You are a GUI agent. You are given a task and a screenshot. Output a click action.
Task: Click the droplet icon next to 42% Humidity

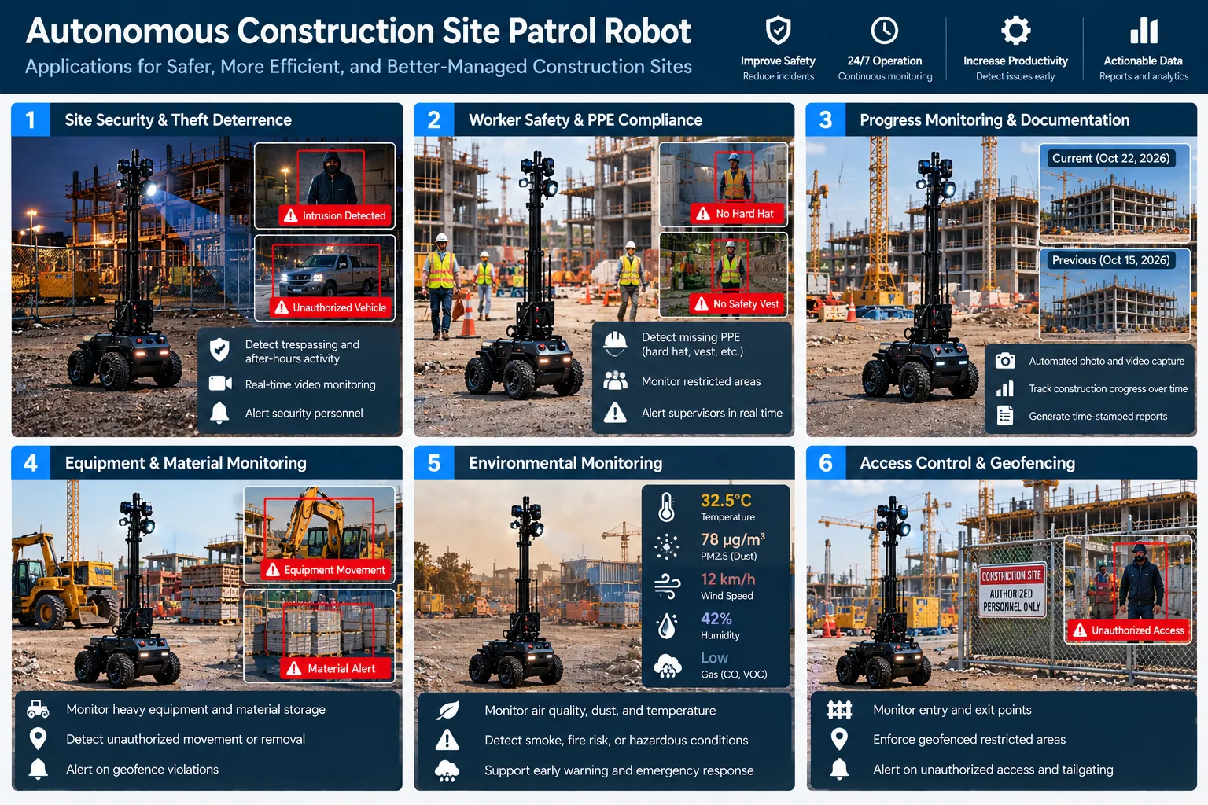coord(667,626)
